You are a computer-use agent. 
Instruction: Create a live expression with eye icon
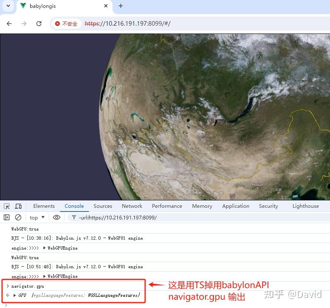tap(56, 217)
